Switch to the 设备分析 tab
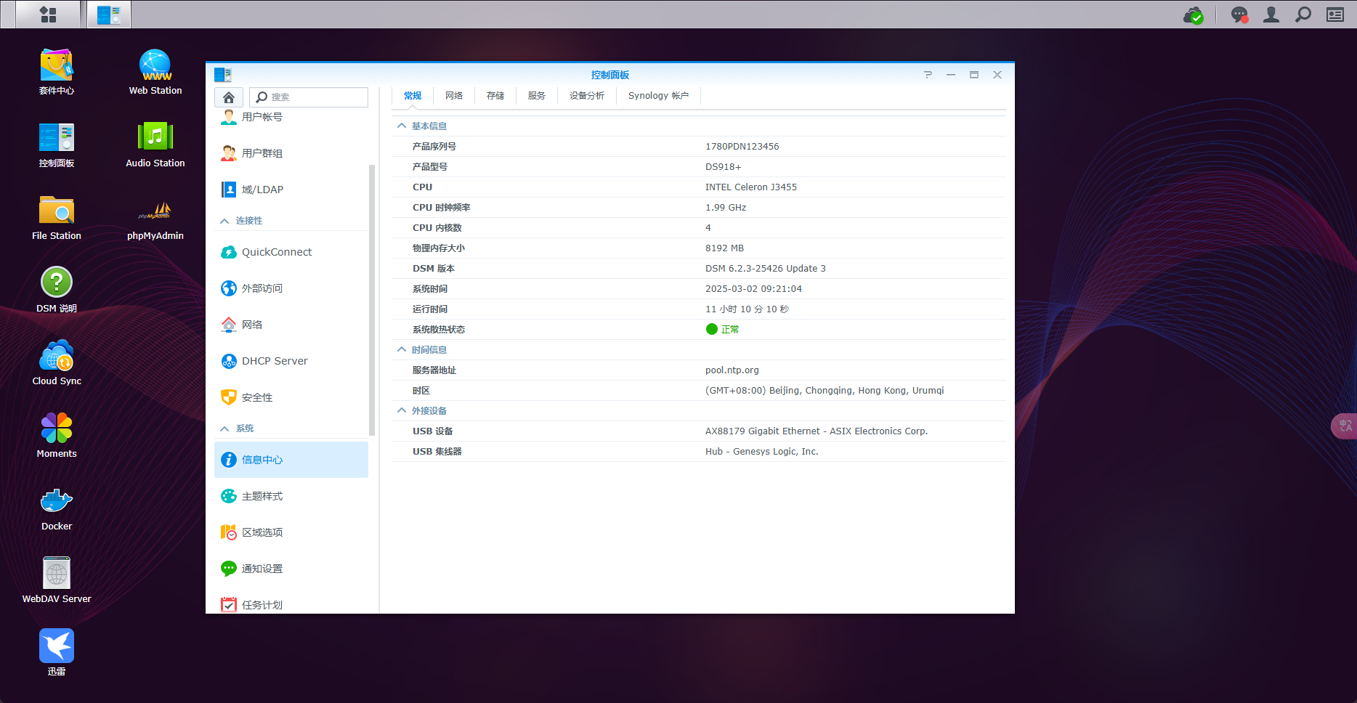1357x703 pixels. tap(587, 96)
